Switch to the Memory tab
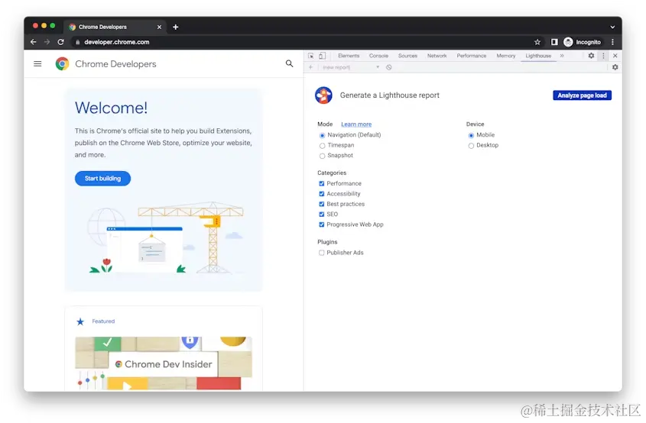The width and height of the screenshot is (646, 423). pos(506,56)
